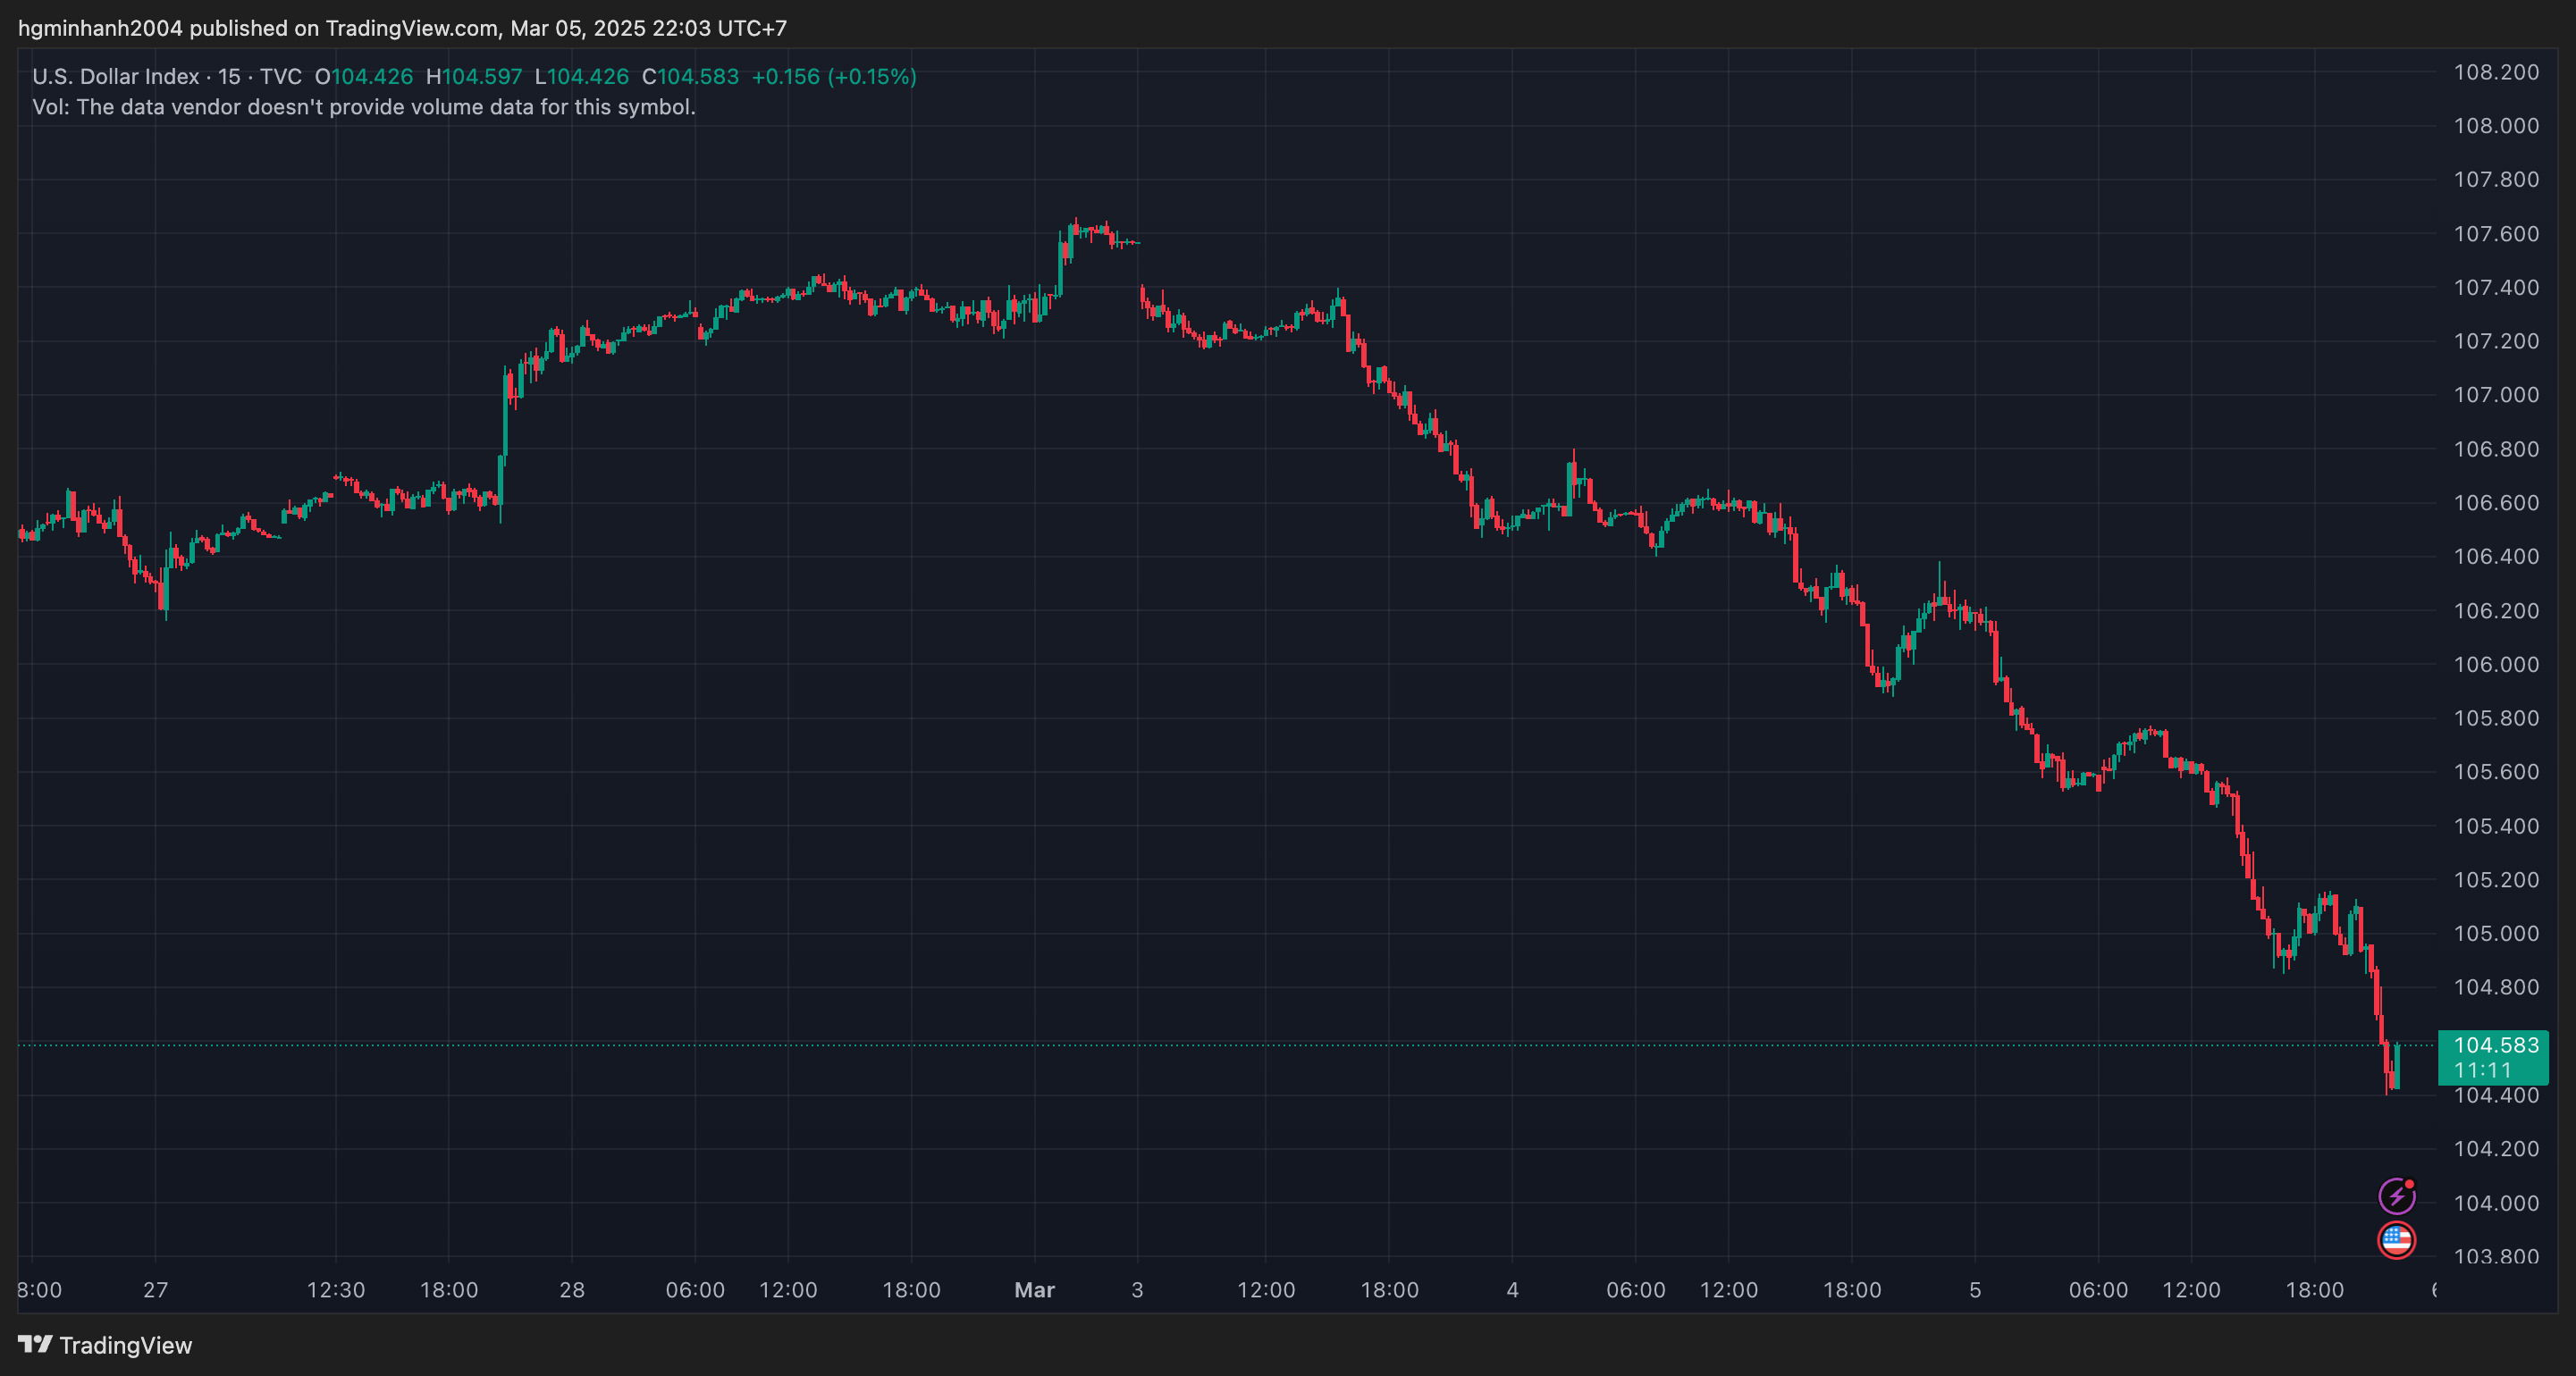
Task: Click the 107.400 price axis label
Action: click(2496, 287)
